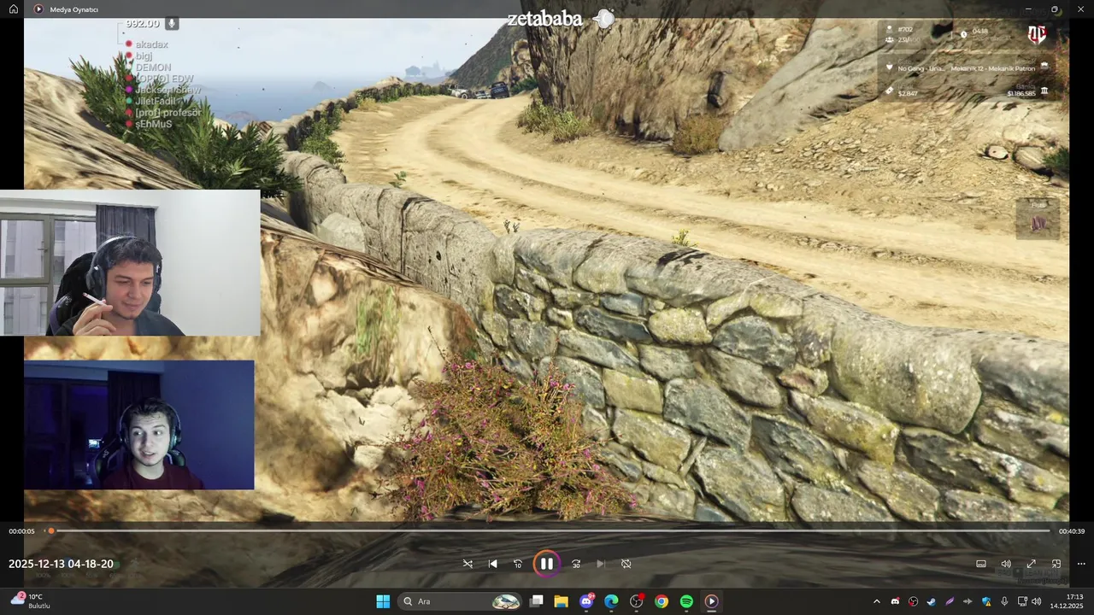The width and height of the screenshot is (1094, 615).
Task: Click the orange seek position marker
Action: click(x=51, y=531)
